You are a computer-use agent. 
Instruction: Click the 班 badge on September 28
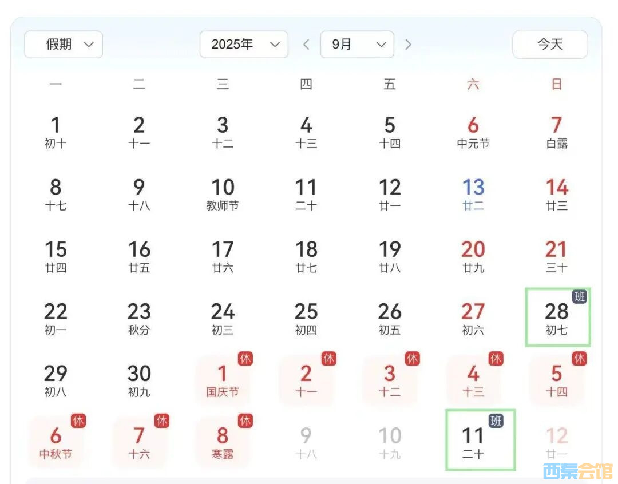pyautogui.click(x=580, y=296)
